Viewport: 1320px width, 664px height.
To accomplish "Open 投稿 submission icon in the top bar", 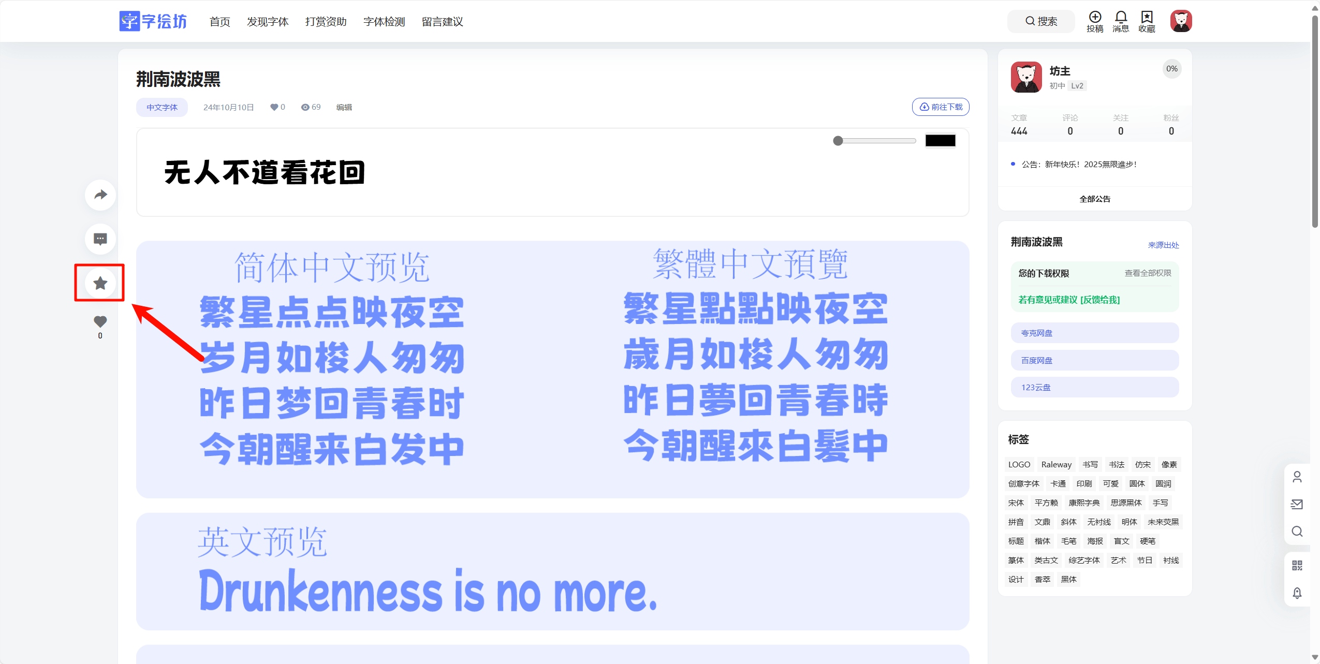I will [1094, 21].
